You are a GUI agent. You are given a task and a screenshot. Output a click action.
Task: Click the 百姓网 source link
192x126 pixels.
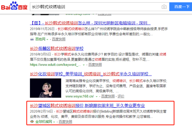pyautogui.click(x=40, y=39)
